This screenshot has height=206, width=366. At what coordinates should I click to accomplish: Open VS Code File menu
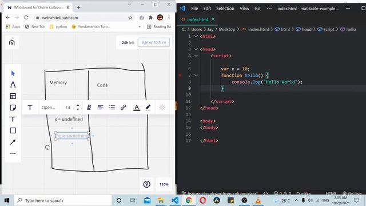click(194, 9)
